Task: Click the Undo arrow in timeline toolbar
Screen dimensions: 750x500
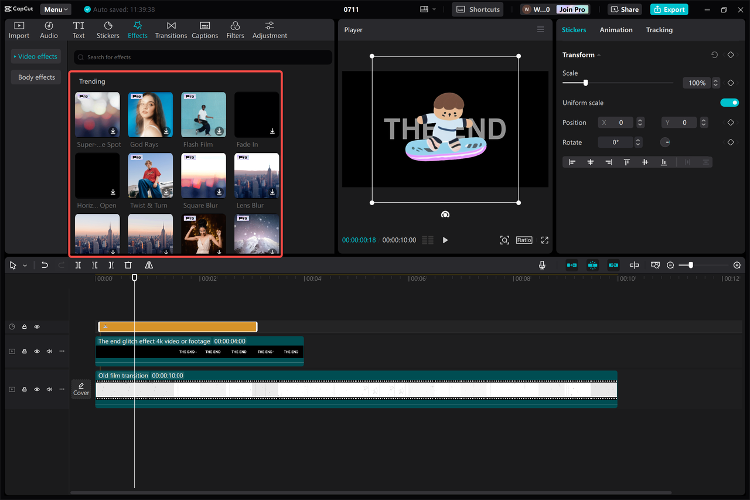Action: [x=45, y=265]
